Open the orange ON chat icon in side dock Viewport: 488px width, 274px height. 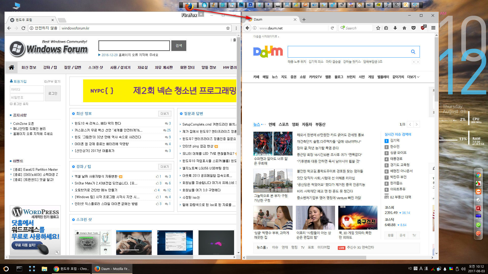(x=478, y=192)
